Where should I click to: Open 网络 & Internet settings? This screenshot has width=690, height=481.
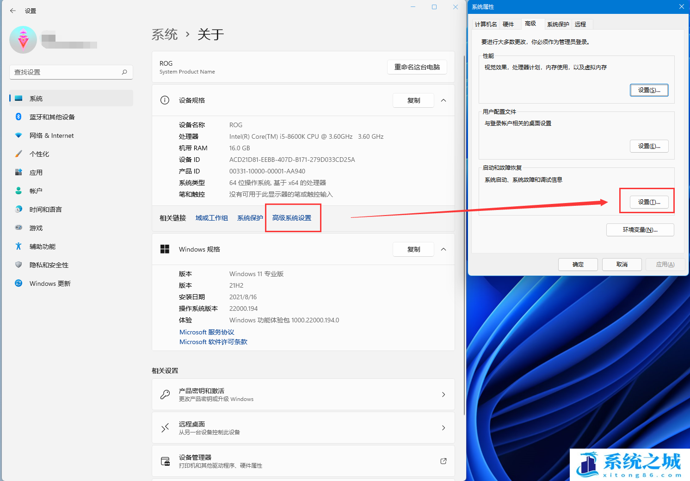tap(71, 136)
